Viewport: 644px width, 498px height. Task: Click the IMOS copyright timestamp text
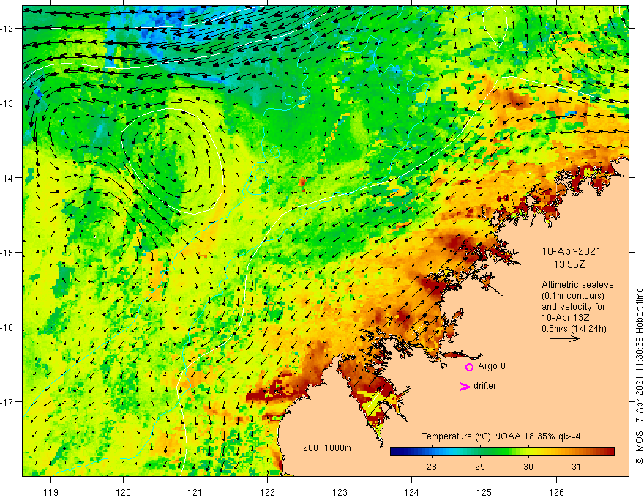tap(639, 376)
